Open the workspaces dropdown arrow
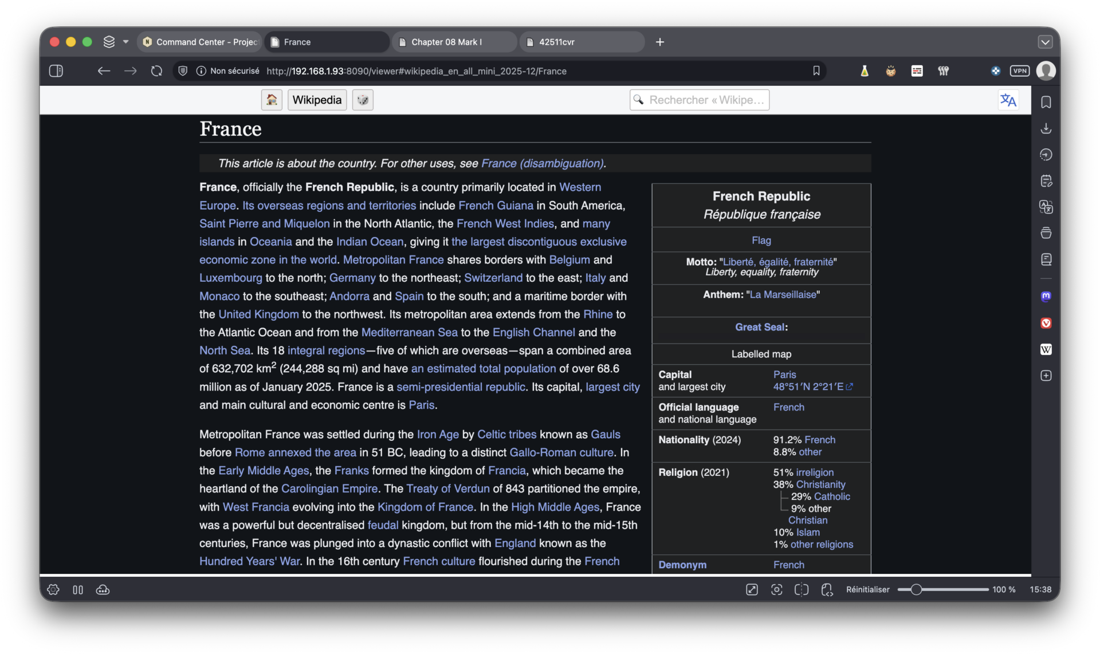Screen dimensions: 1100x654 pos(125,42)
